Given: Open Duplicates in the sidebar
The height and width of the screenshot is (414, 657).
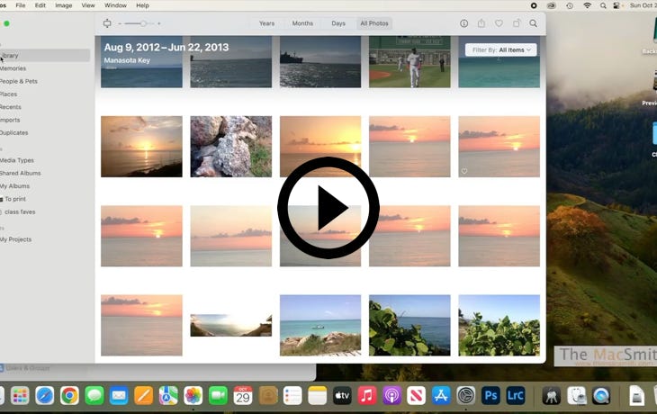Looking at the screenshot, I should (x=14, y=133).
